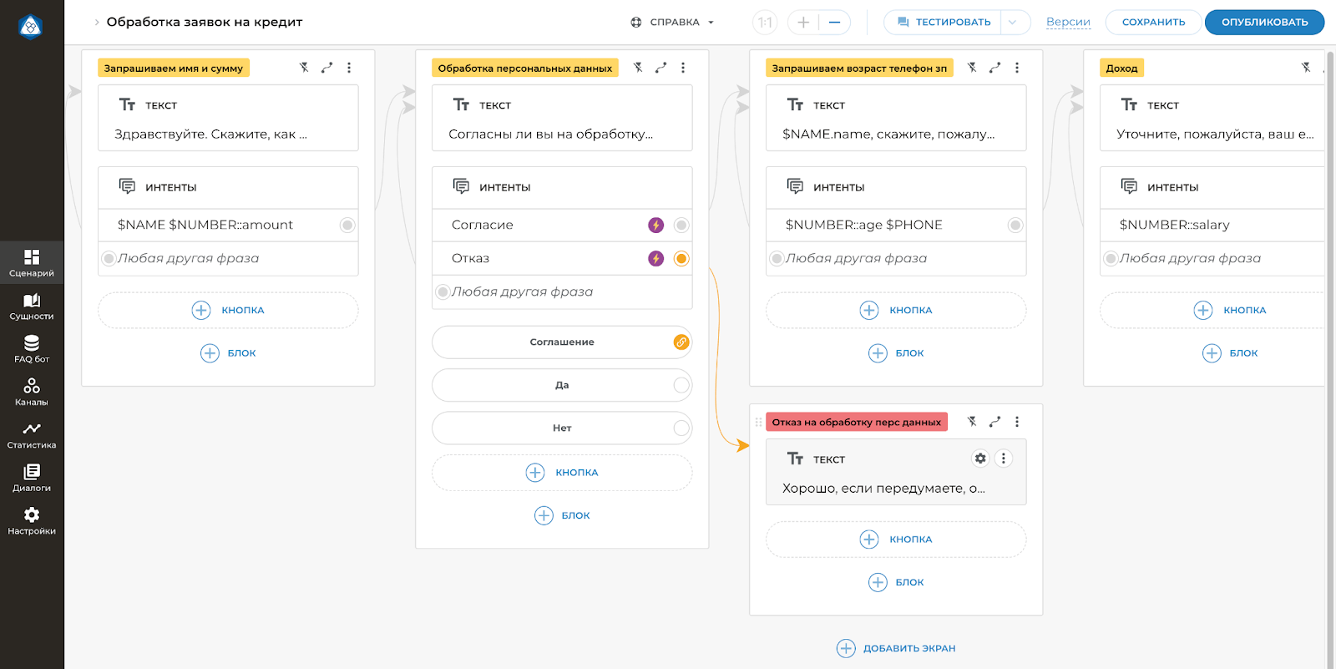Expand breadcrumb chevron before scenario title
1336x669 pixels.
click(x=97, y=23)
